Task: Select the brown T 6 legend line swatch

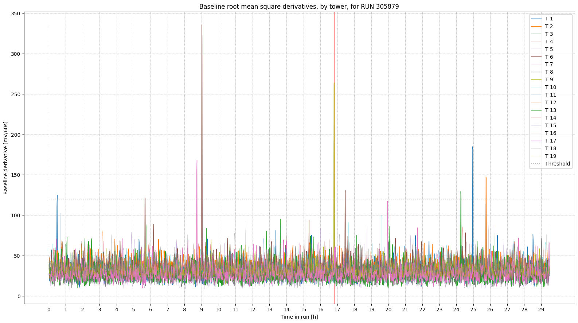Action: pyautogui.click(x=536, y=57)
